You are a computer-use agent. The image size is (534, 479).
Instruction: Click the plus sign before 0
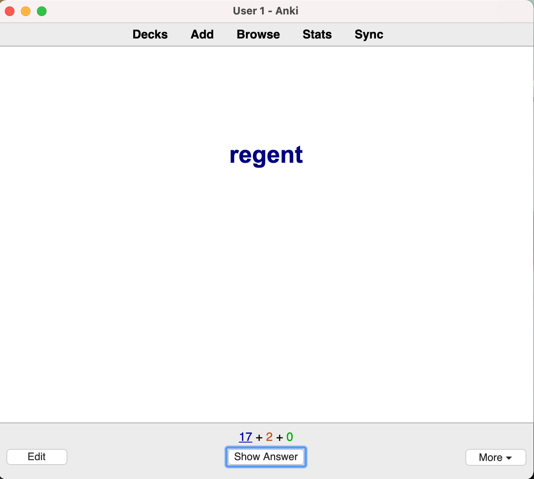click(280, 437)
